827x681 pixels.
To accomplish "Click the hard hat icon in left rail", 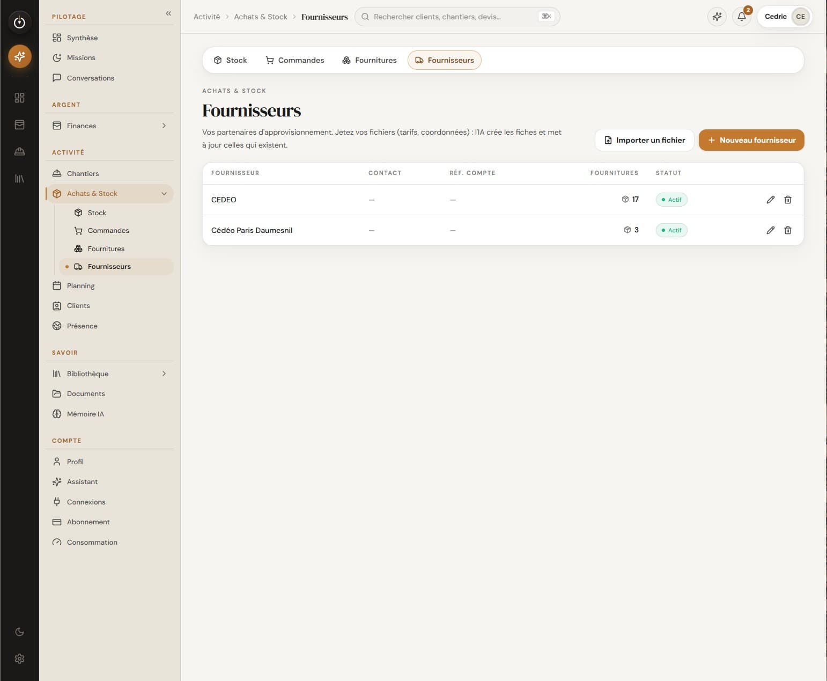I will click(x=19, y=151).
